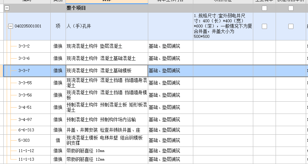This screenshot has height=164, width=308.
Task: Select code 040205001001
Action: pos(28,26)
